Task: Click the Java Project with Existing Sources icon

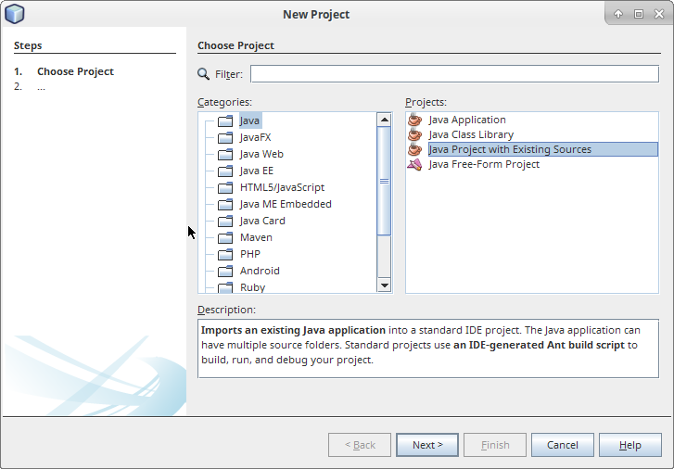Action: (x=415, y=149)
